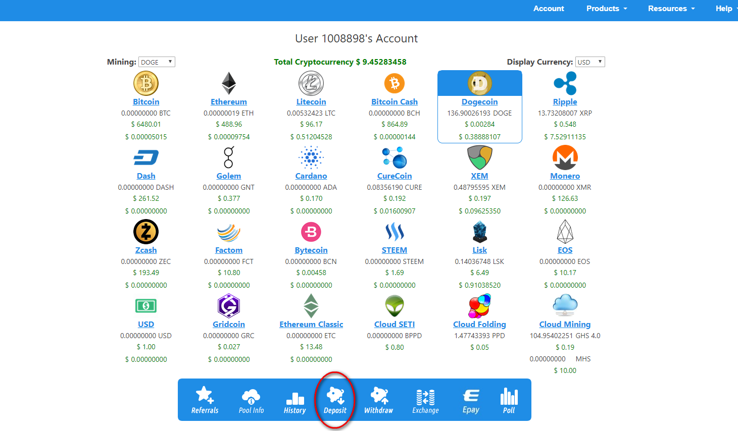Expand the Resources menu

point(671,9)
